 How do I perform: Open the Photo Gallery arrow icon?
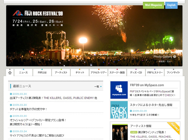point(175,57)
